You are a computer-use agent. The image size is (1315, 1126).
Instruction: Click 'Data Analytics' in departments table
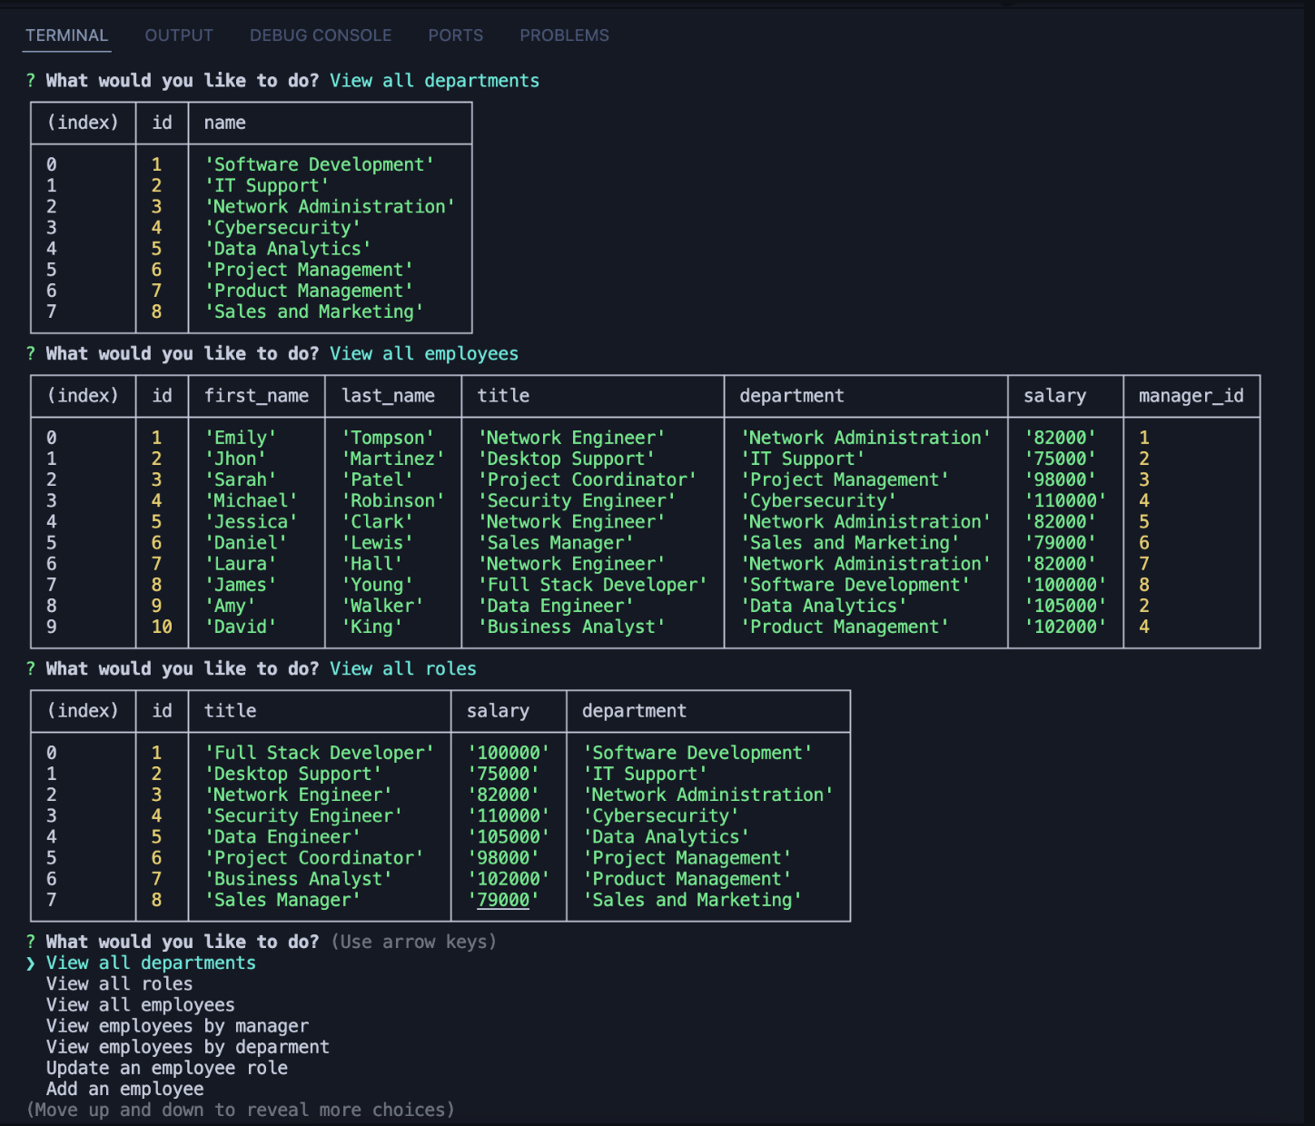(x=287, y=249)
